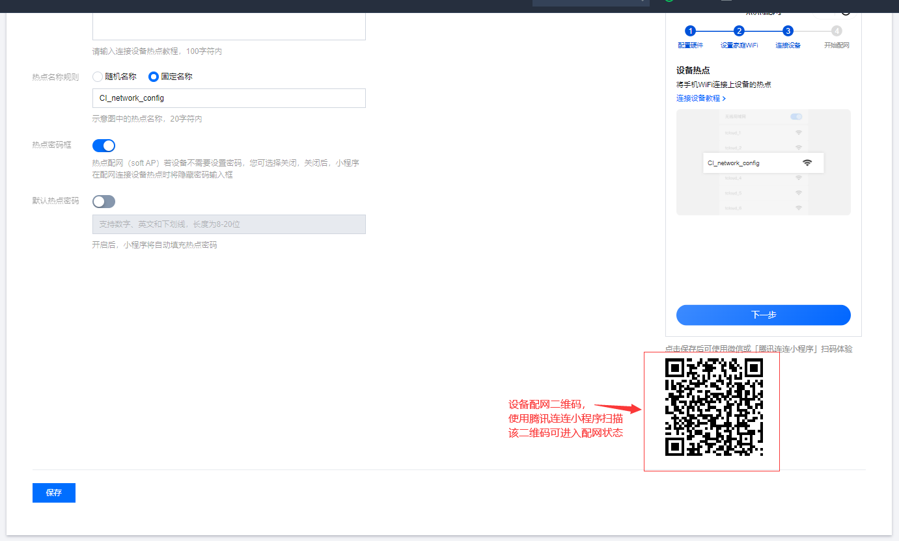The width and height of the screenshot is (899, 541).
Task: Select step 3 连接设备 in progress bar
Action: point(788,31)
